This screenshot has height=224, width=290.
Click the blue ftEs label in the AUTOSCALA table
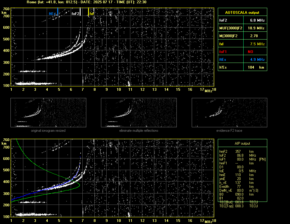[223, 60]
